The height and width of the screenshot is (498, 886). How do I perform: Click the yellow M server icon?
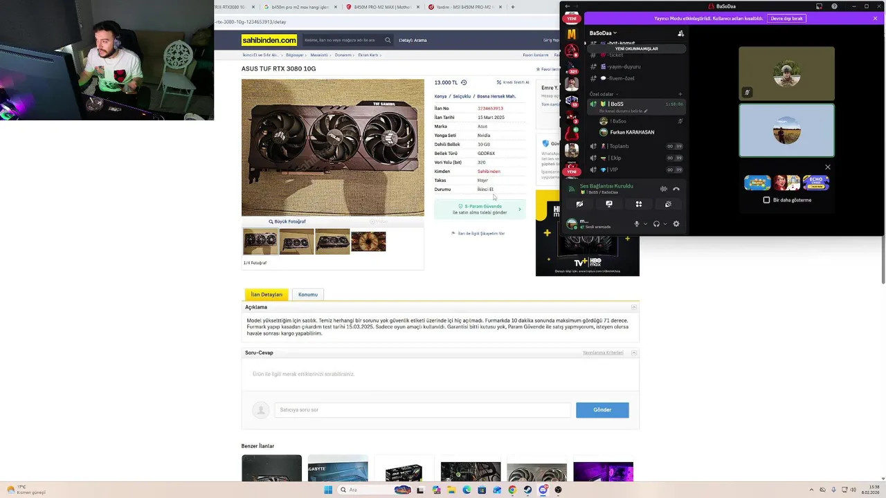(572, 34)
